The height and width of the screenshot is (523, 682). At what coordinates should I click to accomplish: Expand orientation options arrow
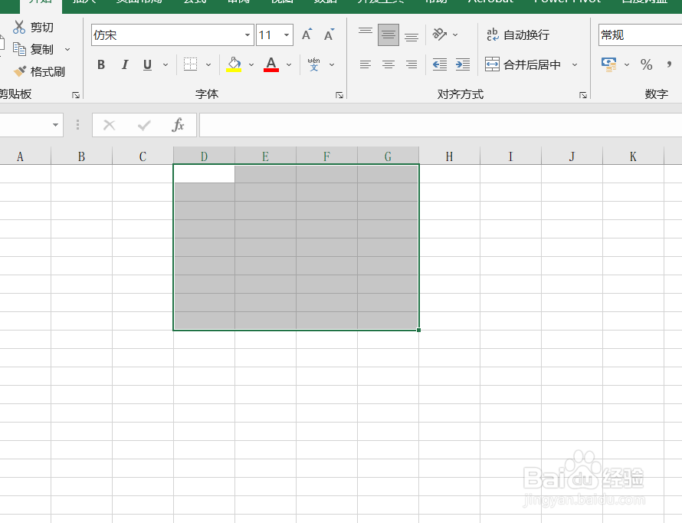tap(455, 35)
